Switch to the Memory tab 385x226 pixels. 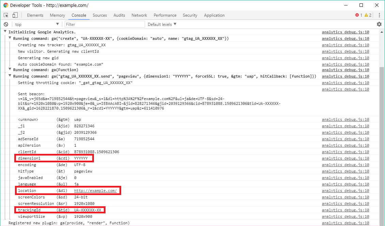[58, 15]
